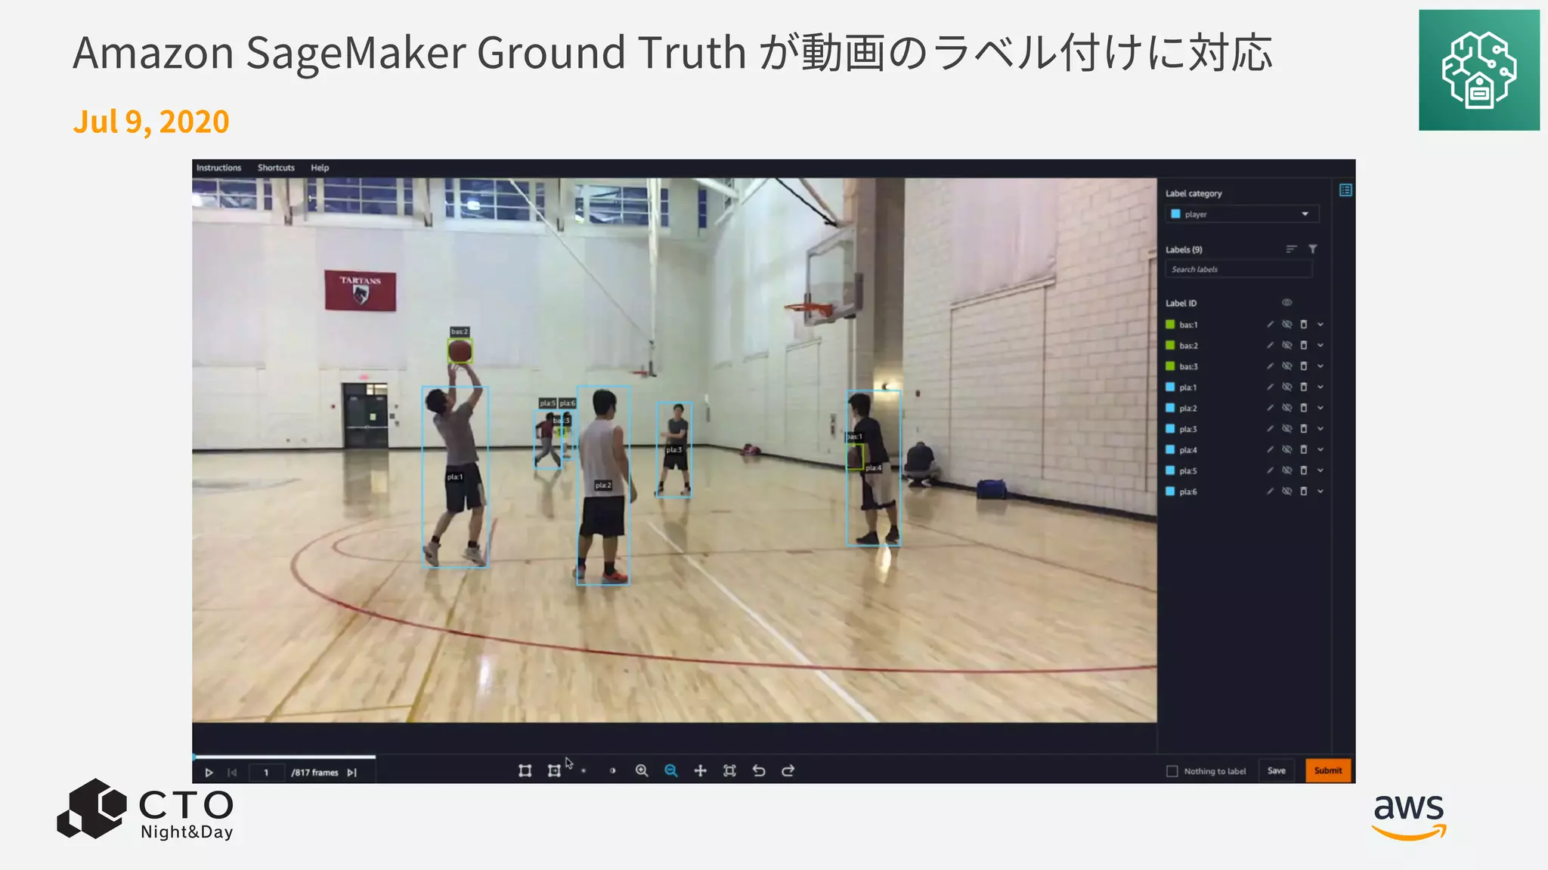Expand the bas:2 label details
This screenshot has height=870, width=1548.
(x=1320, y=345)
